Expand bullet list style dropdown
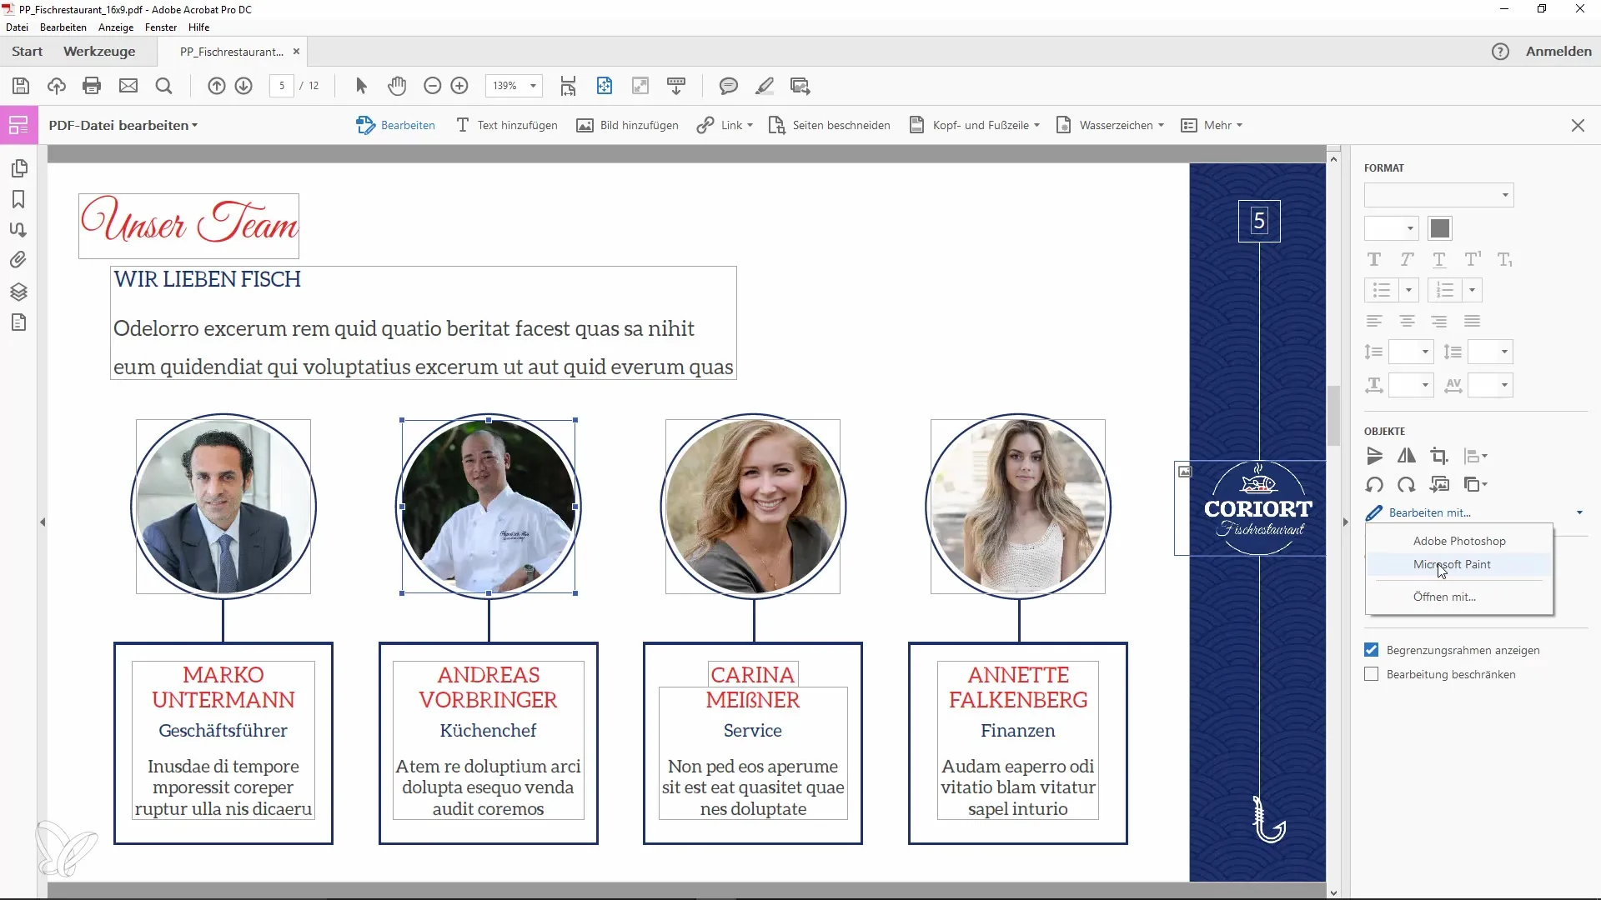The image size is (1601, 900). tap(1408, 290)
